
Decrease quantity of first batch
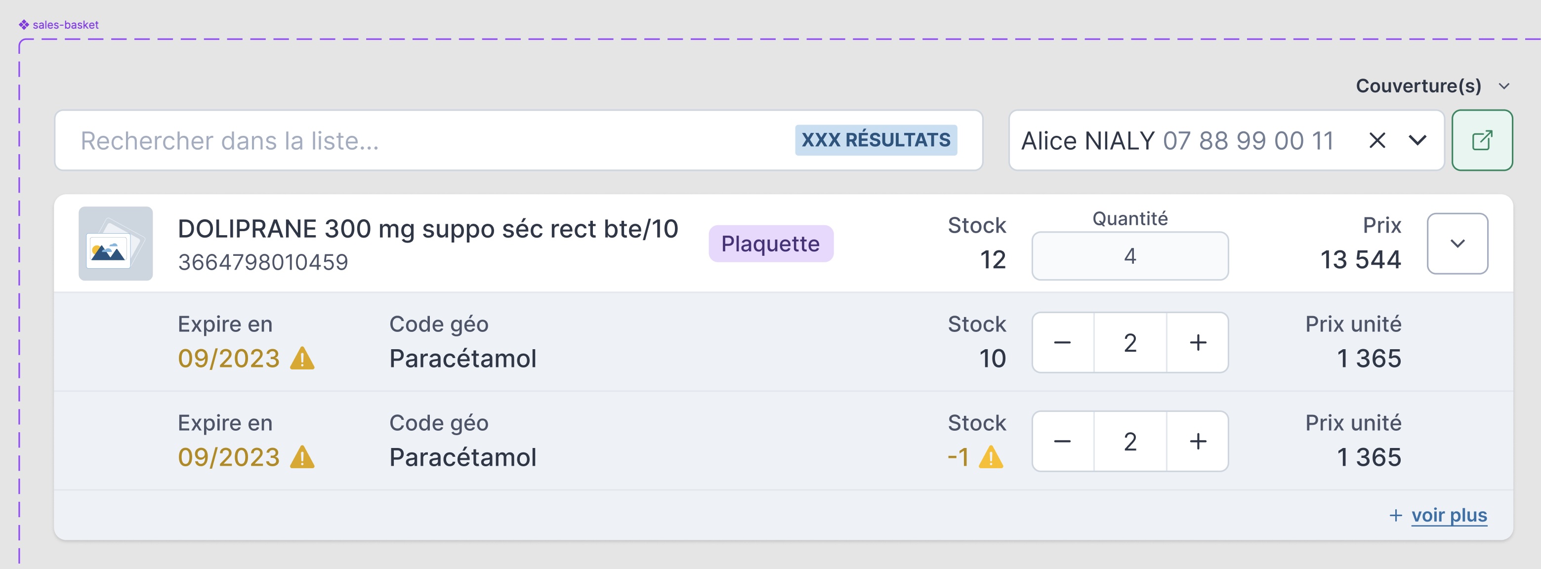(1062, 343)
